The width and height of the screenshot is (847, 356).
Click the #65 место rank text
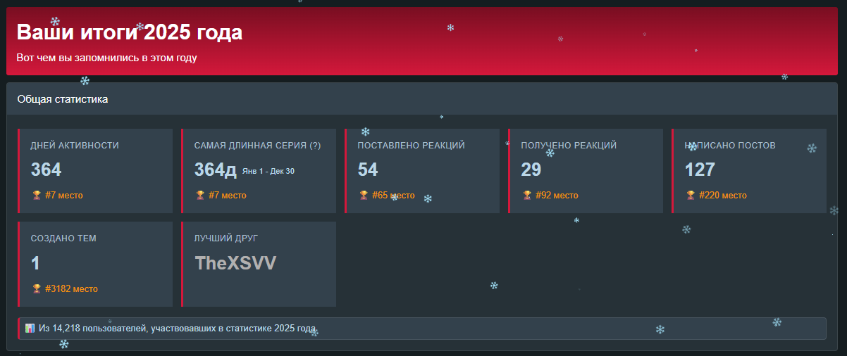[x=393, y=195]
